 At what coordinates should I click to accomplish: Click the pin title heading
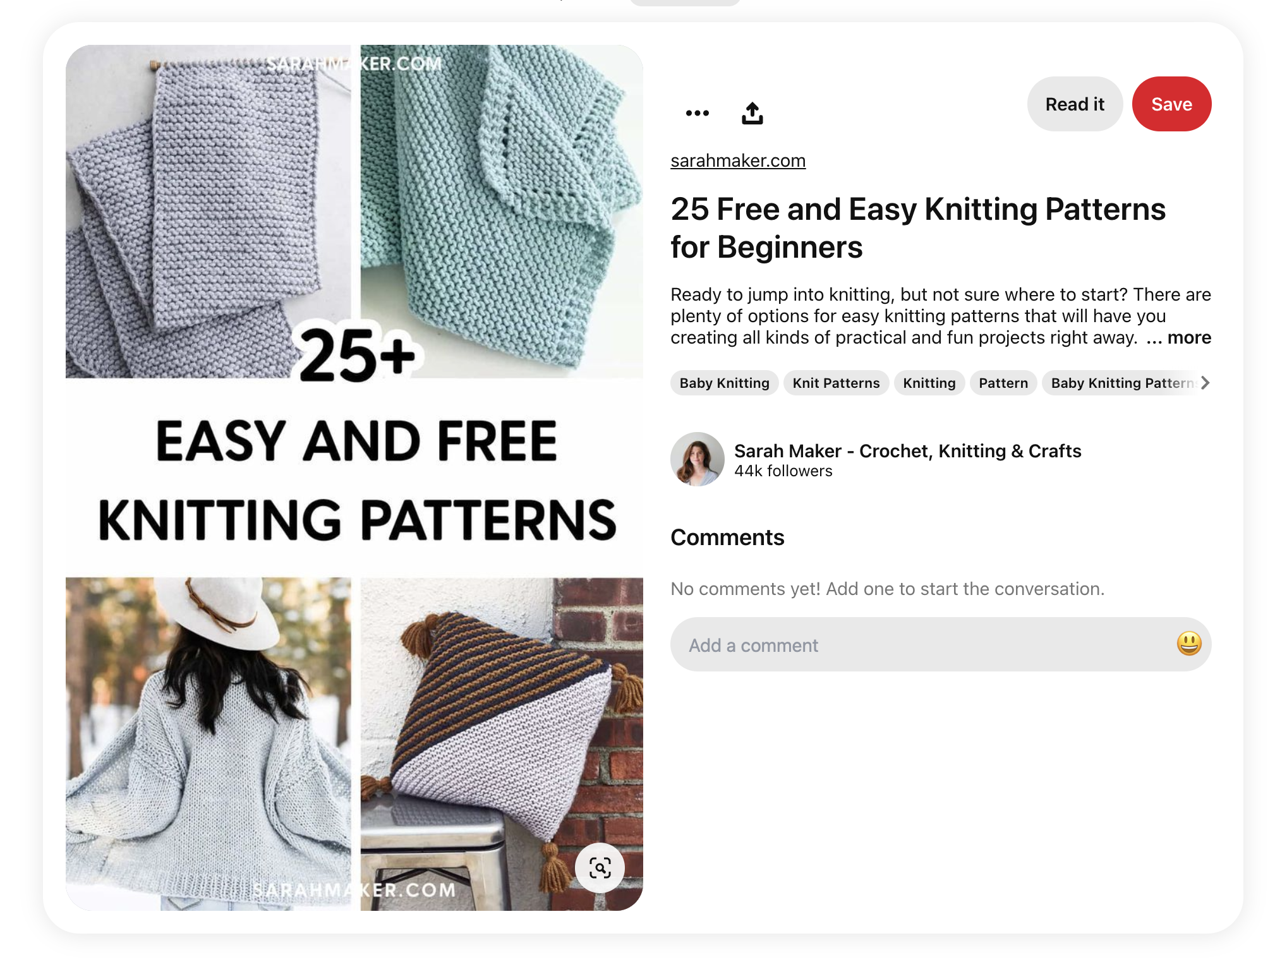pos(918,228)
